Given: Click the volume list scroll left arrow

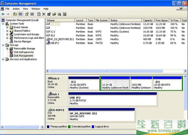Looking at the screenshot, I should pyautogui.click(x=48, y=71).
